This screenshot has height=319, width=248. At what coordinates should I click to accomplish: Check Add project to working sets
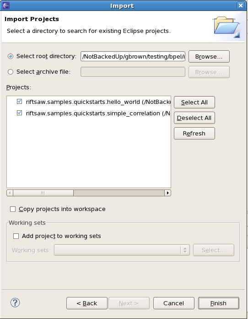click(16, 236)
